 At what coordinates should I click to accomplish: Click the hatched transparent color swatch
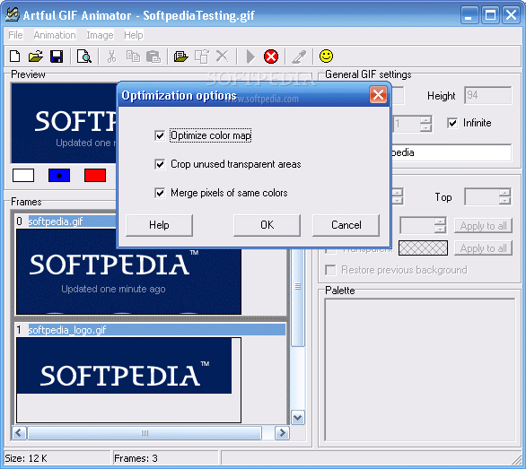(x=423, y=248)
